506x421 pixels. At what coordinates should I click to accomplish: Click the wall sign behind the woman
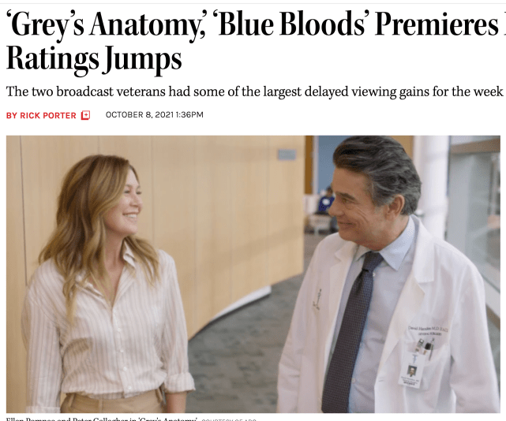click(286, 155)
